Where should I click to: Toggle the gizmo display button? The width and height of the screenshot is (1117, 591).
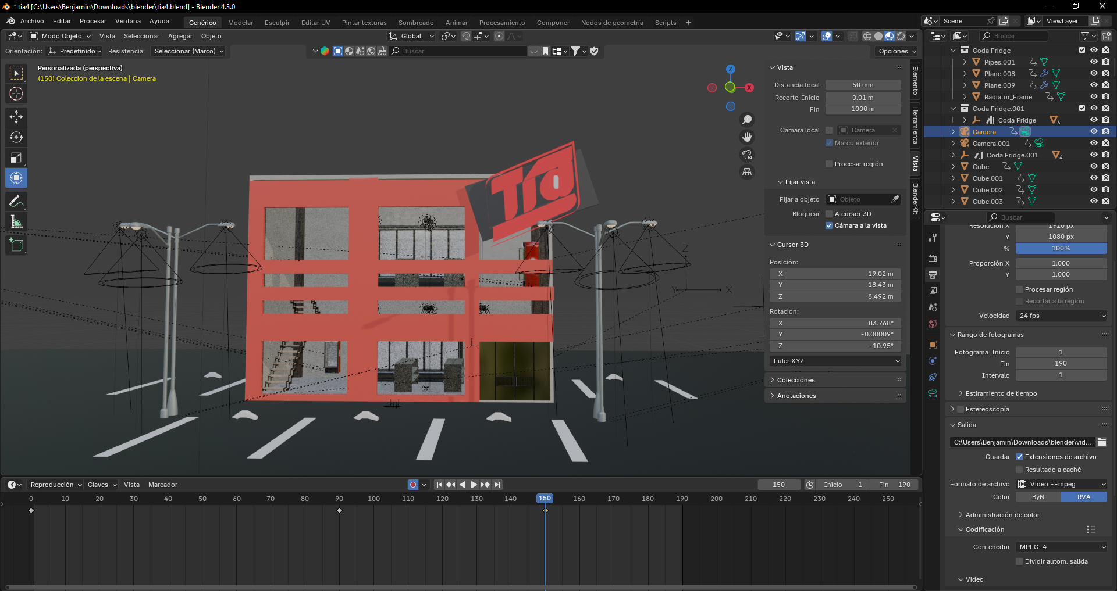[x=801, y=36]
